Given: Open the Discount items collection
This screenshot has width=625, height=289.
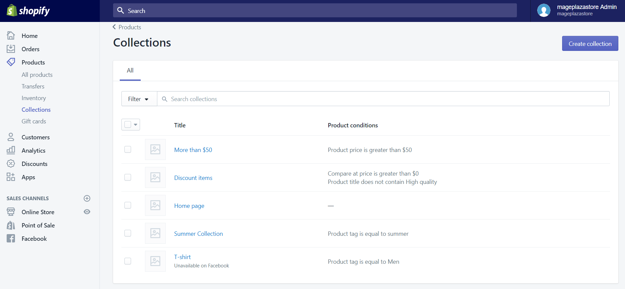Looking at the screenshot, I should point(193,178).
